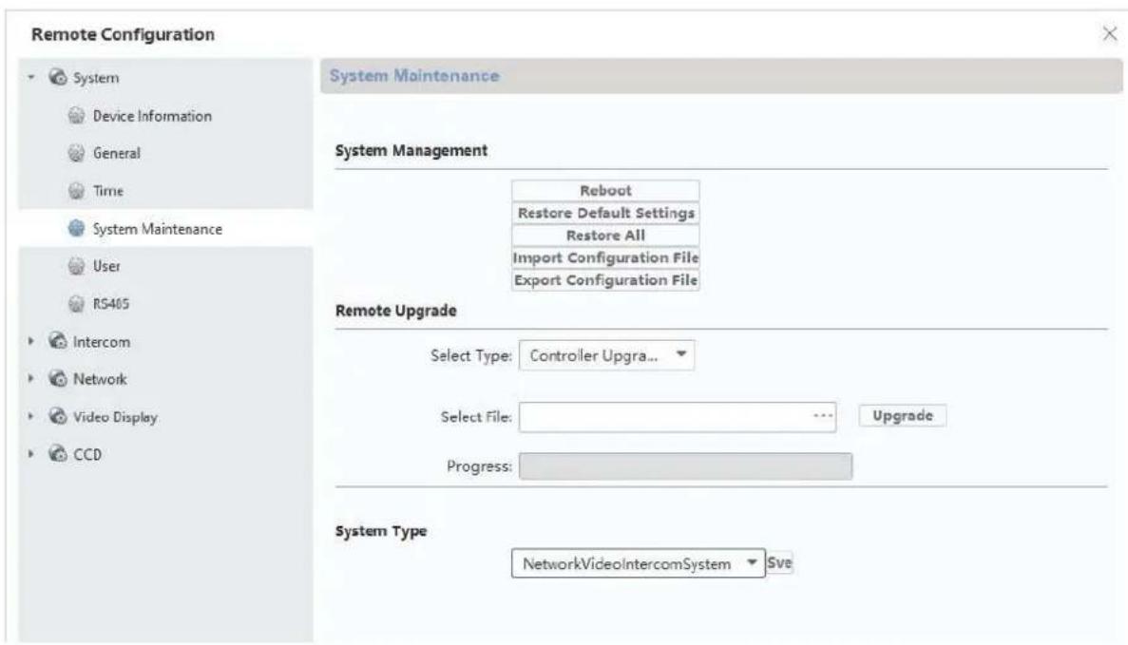Open Device Information settings page
1128x645 pixels.
click(152, 116)
